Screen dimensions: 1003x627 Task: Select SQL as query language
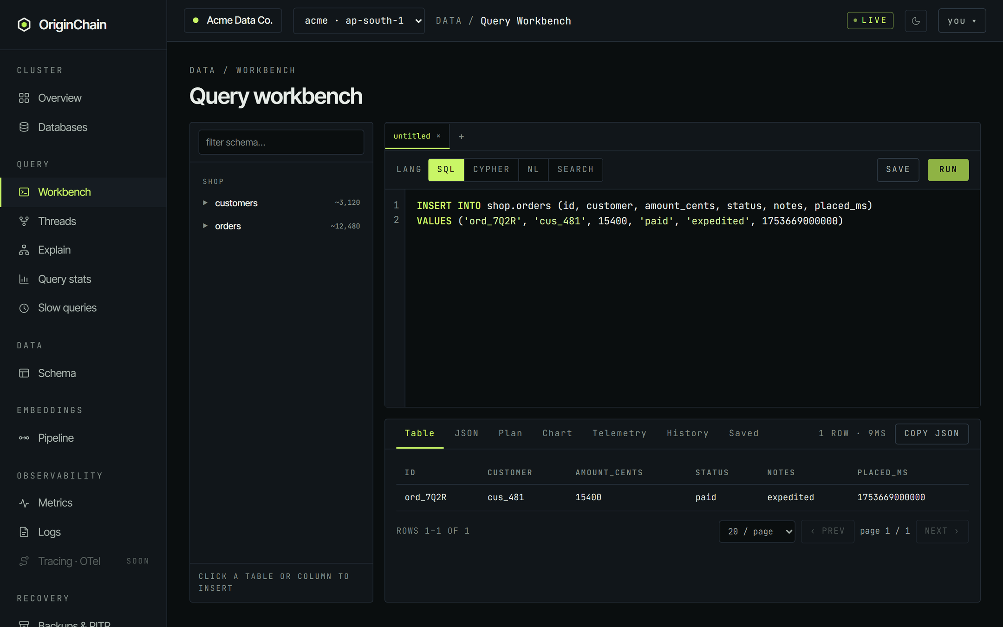(x=446, y=170)
